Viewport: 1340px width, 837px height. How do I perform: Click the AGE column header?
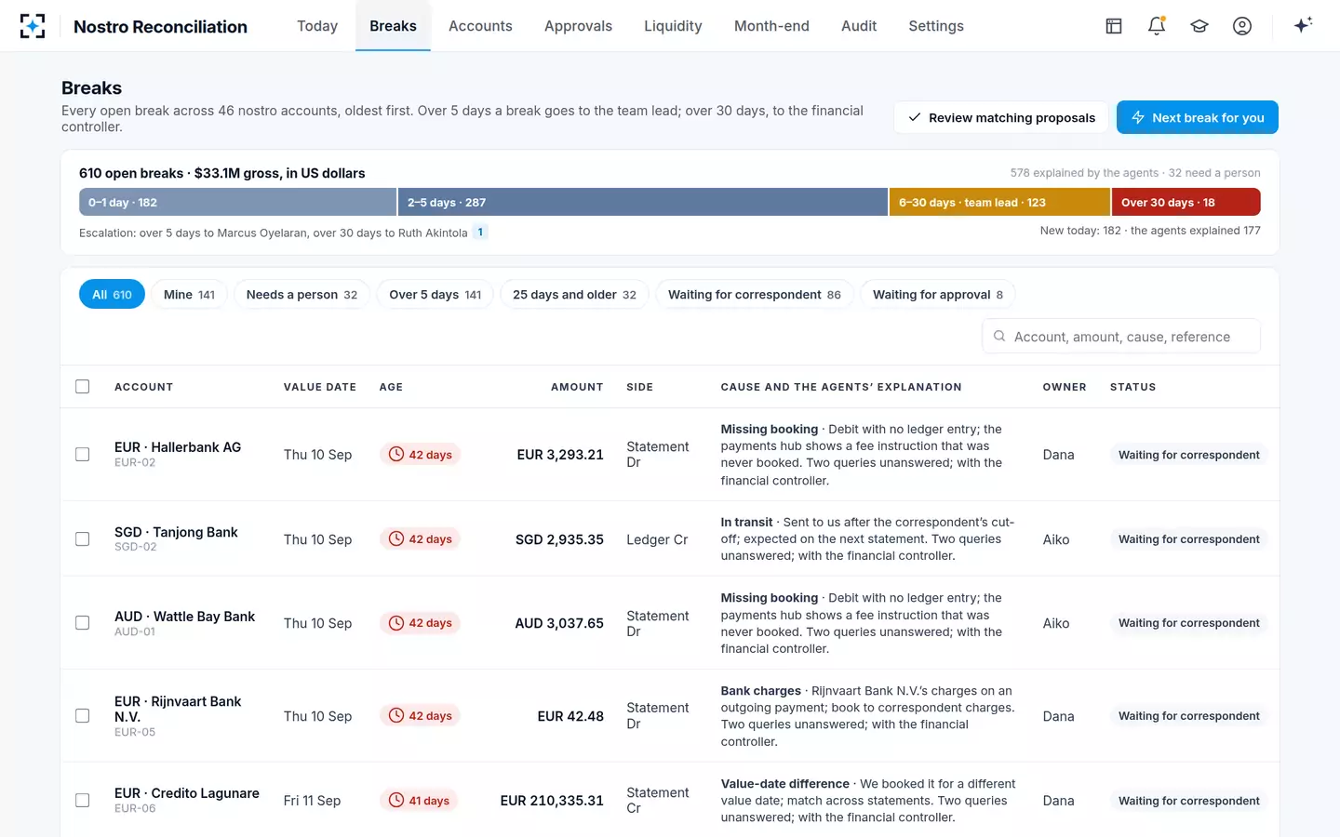[391, 387]
